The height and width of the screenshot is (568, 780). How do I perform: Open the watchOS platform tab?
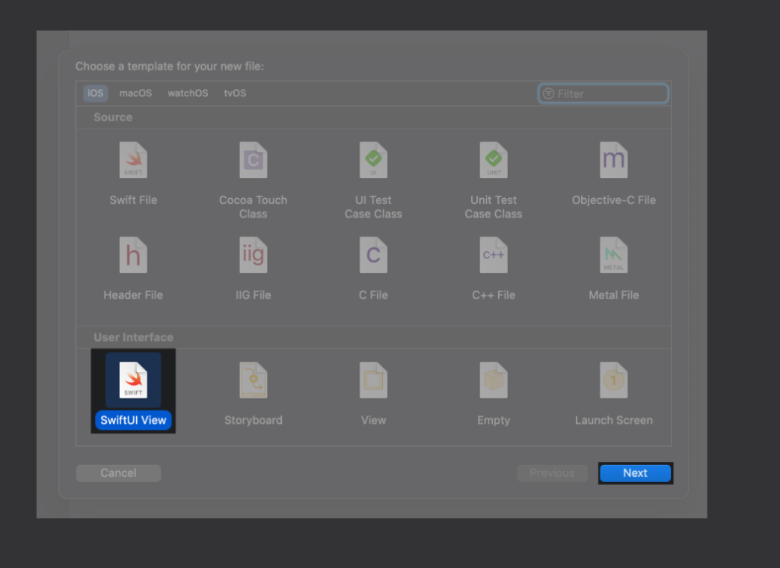[x=188, y=93]
